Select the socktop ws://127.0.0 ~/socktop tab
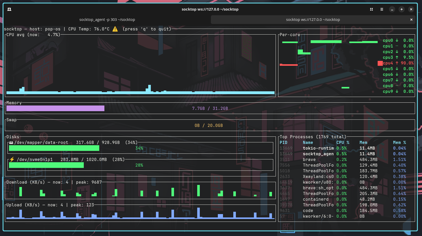422x236 pixels. pos(313,20)
